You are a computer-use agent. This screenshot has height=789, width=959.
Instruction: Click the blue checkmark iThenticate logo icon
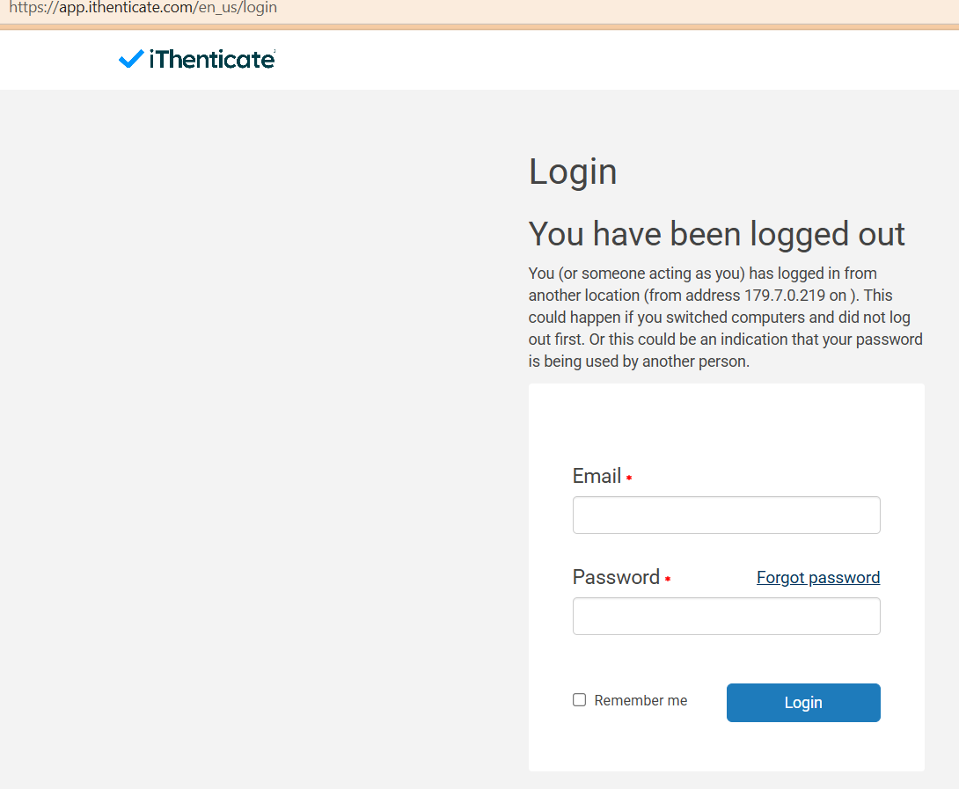[x=131, y=59]
